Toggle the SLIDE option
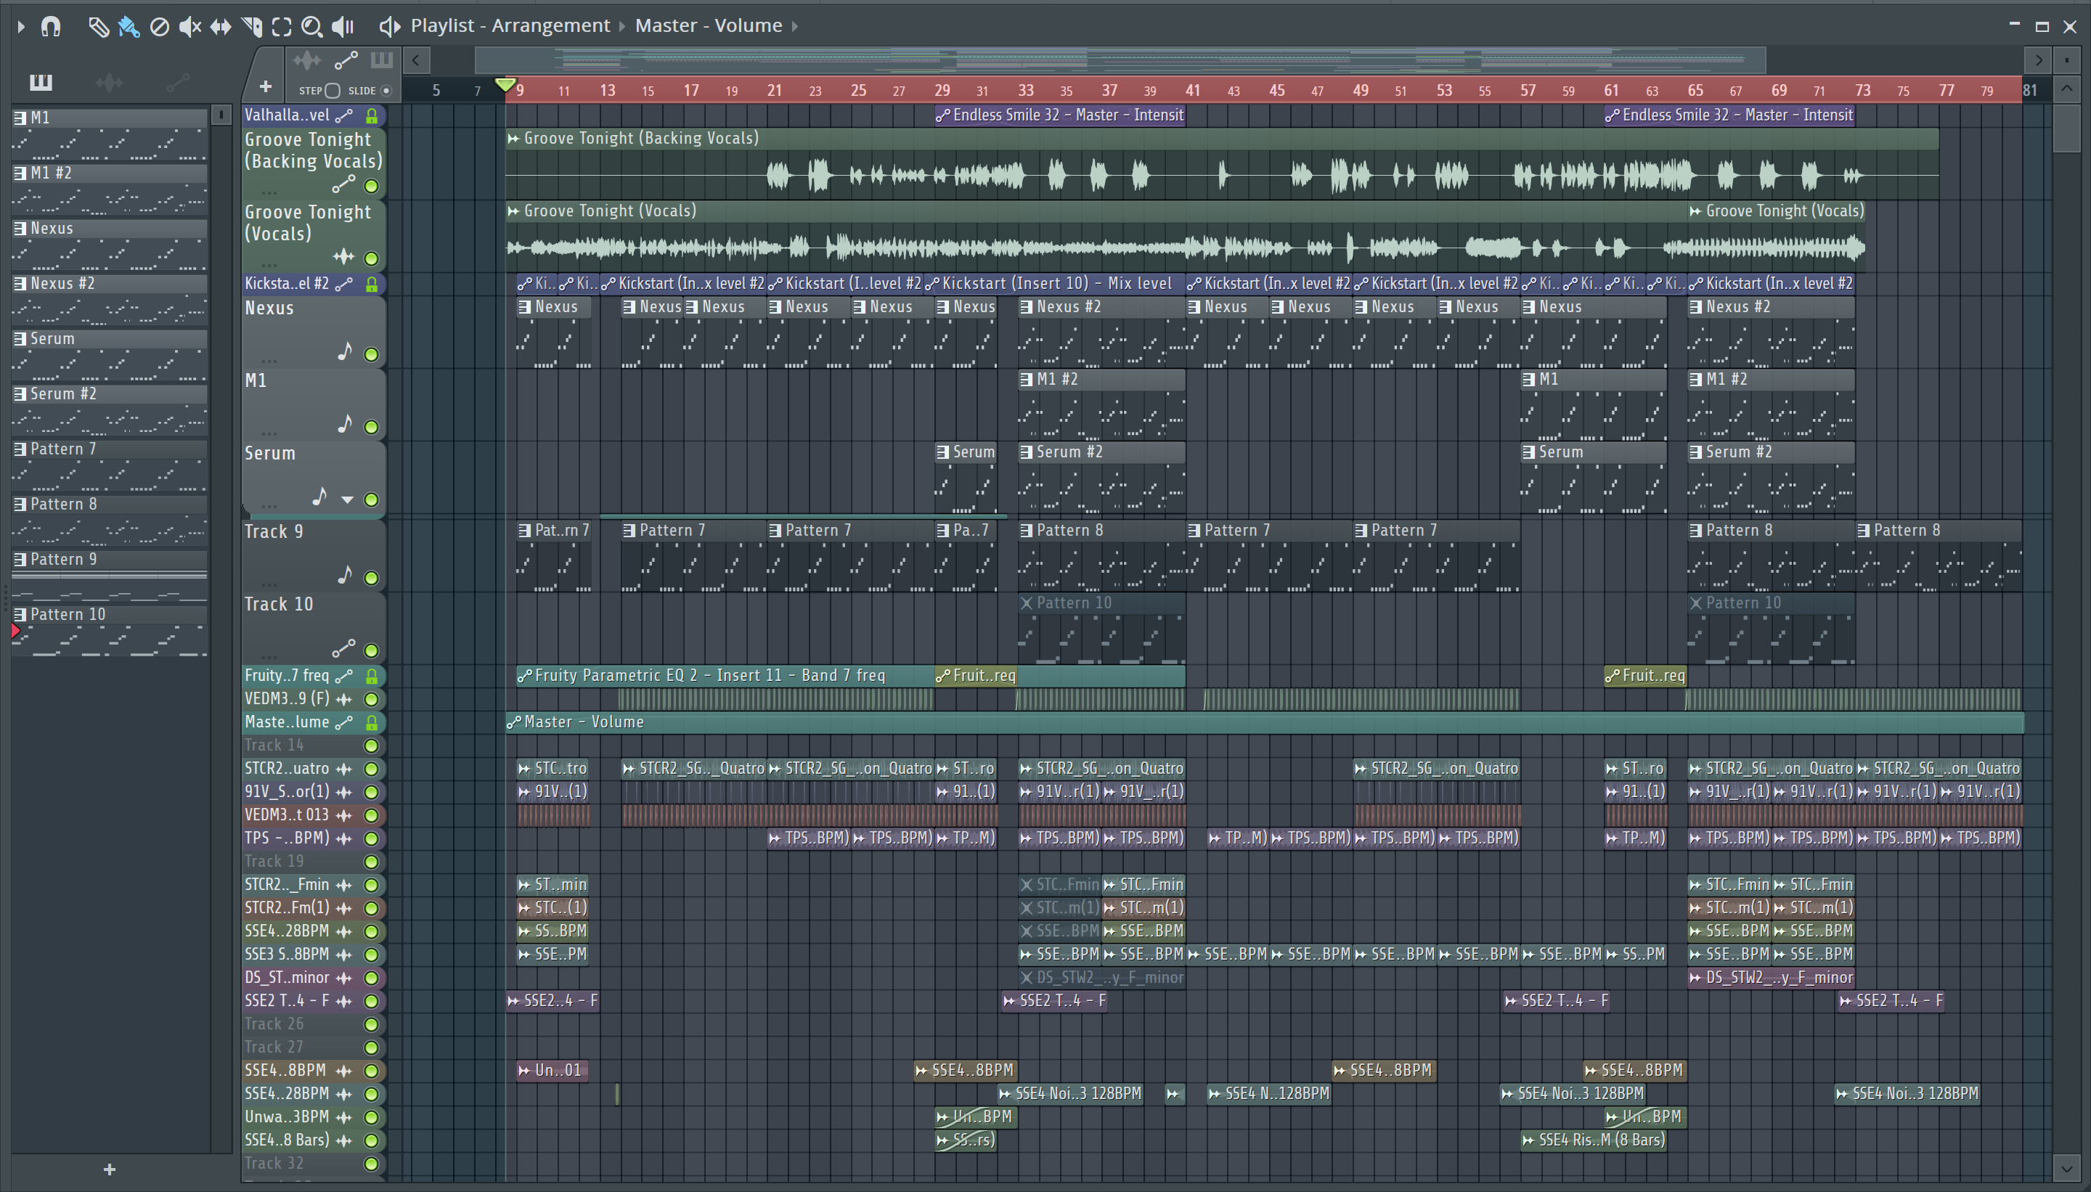Viewport: 2091px width, 1192px height. 386,91
